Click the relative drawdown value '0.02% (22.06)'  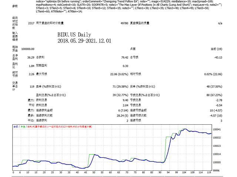[x=213, y=74]
